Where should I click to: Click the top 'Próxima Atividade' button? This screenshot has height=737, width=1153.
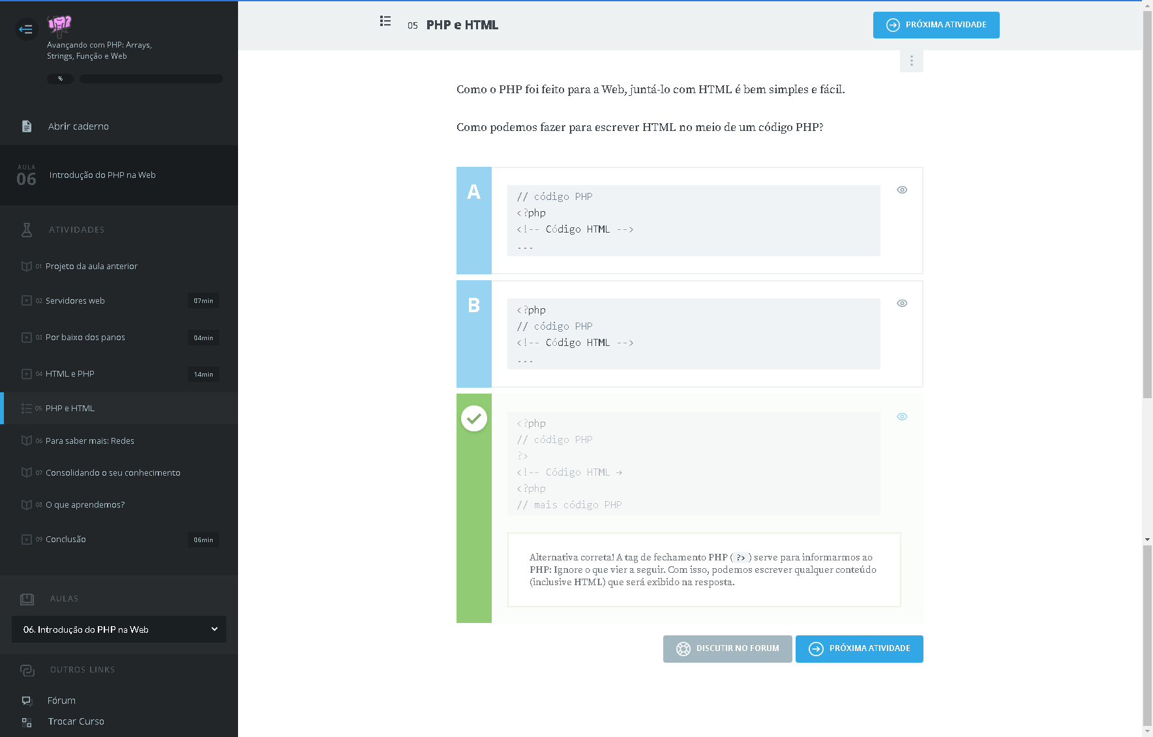(936, 25)
